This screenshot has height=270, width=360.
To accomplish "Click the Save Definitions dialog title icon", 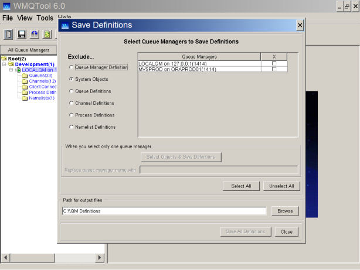I will tap(65, 25).
